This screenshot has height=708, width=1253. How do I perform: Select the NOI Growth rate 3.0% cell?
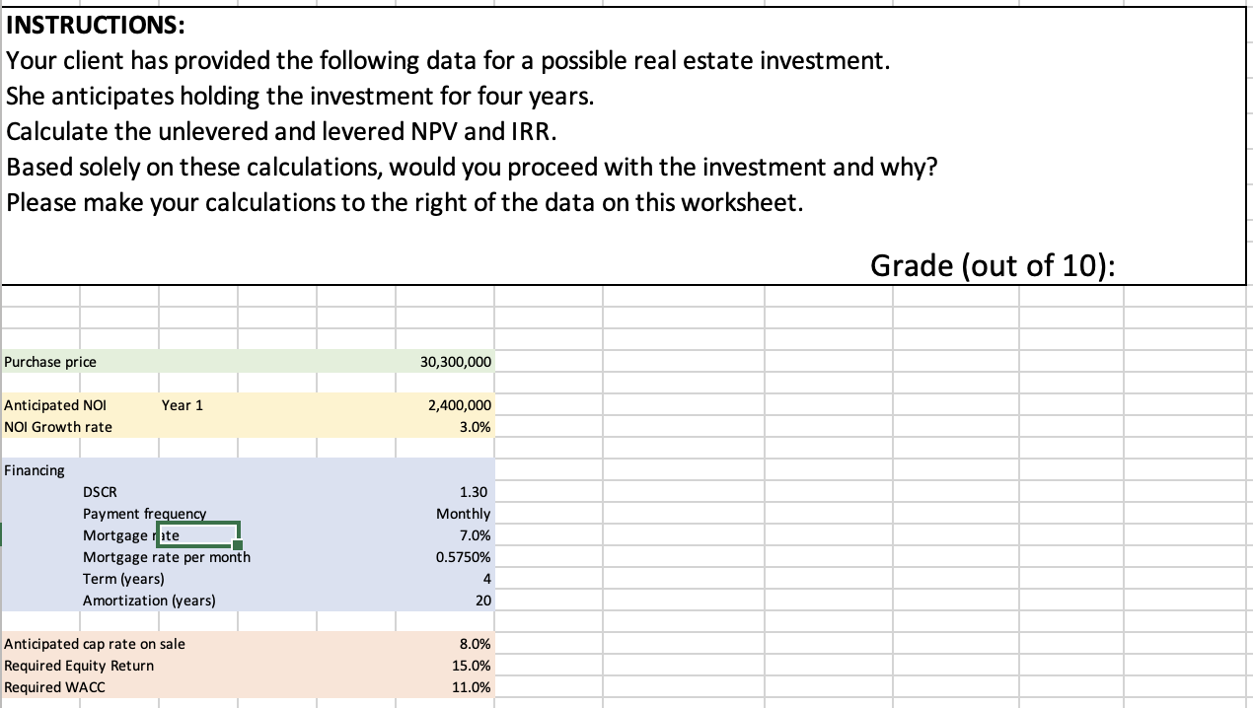pyautogui.click(x=445, y=427)
